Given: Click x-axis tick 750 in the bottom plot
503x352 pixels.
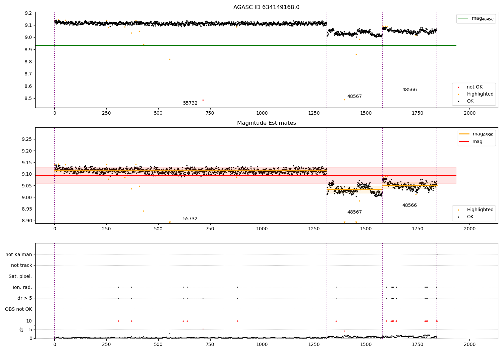Looking at the screenshot, I should [210, 344].
